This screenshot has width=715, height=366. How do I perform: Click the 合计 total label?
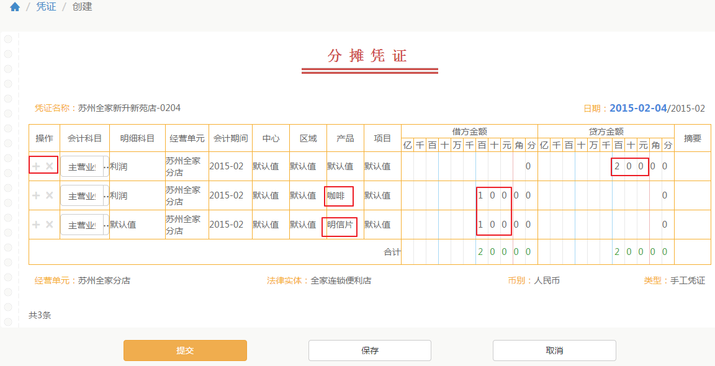pyautogui.click(x=392, y=252)
